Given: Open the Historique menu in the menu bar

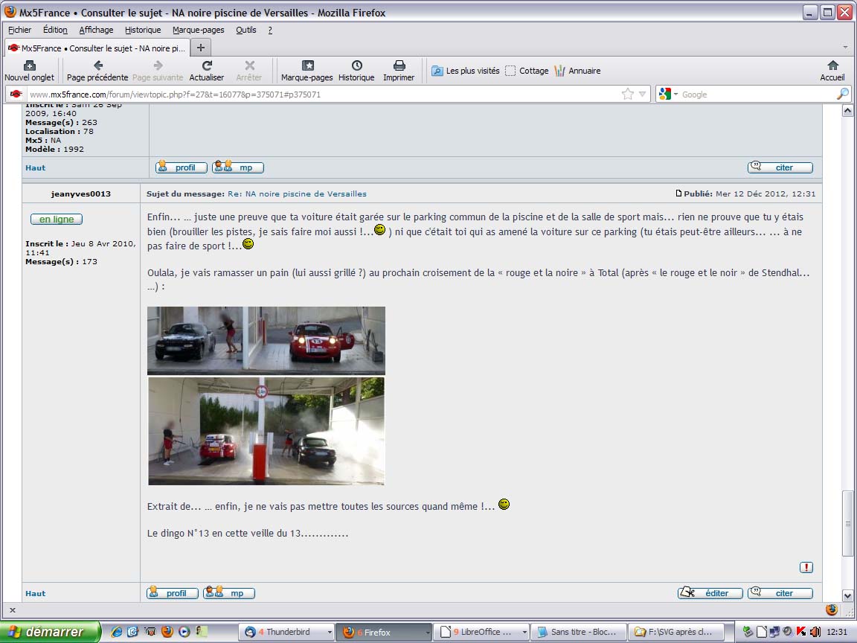Looking at the screenshot, I should 143,30.
